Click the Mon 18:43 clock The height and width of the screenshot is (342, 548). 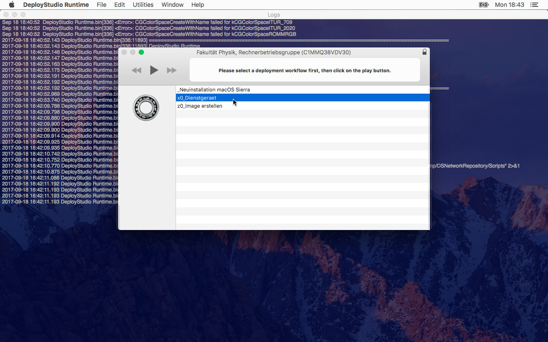[x=509, y=5]
